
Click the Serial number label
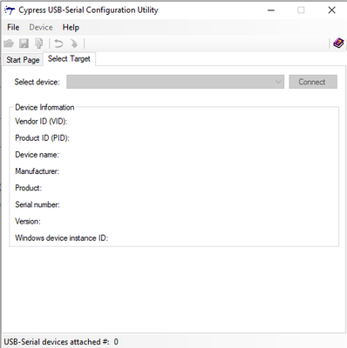[37, 204]
